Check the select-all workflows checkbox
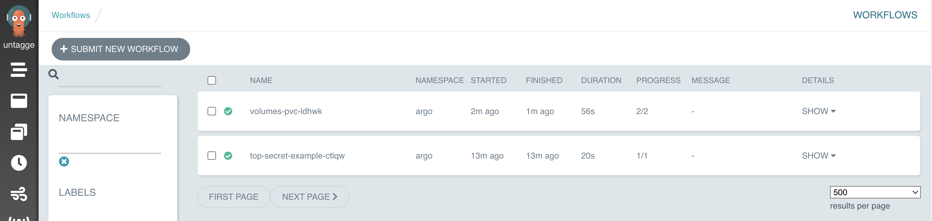Image resolution: width=932 pixels, height=221 pixels. 212,80
